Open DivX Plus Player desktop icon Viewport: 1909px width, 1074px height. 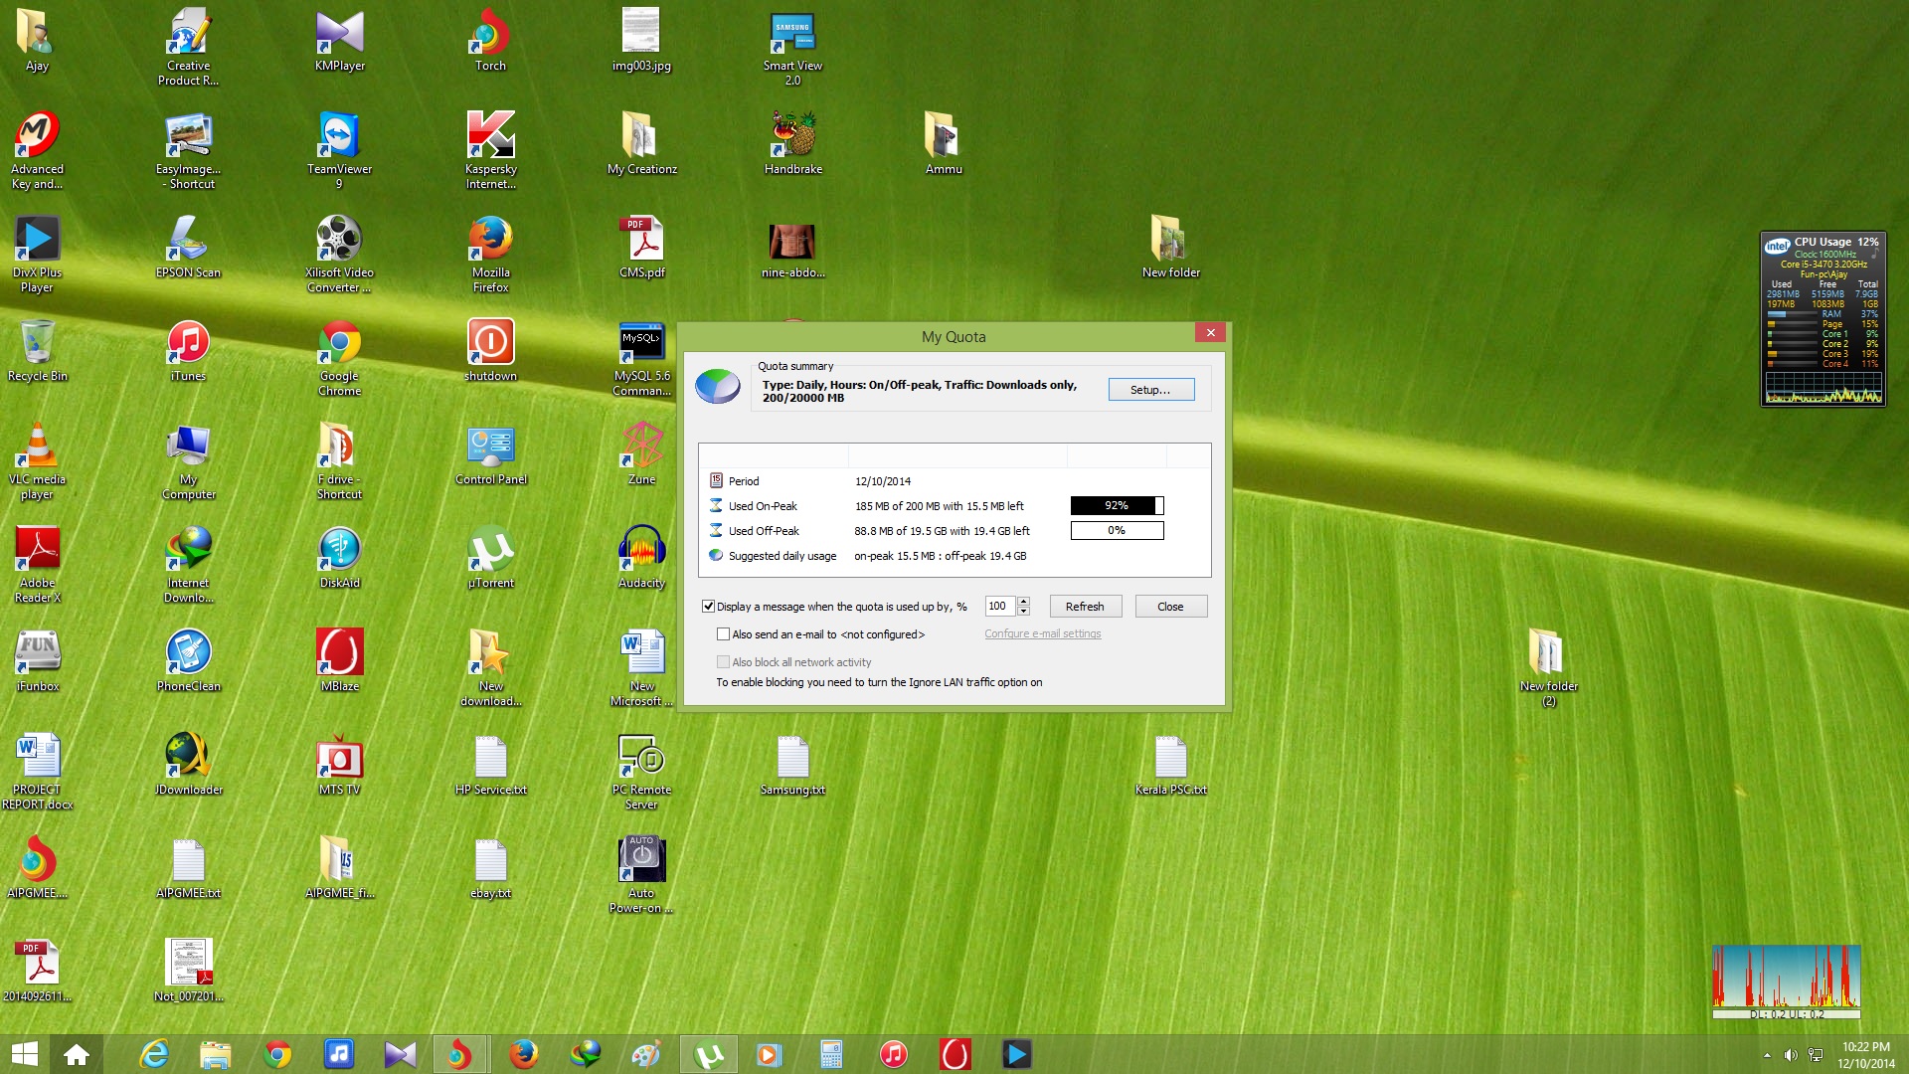38,254
